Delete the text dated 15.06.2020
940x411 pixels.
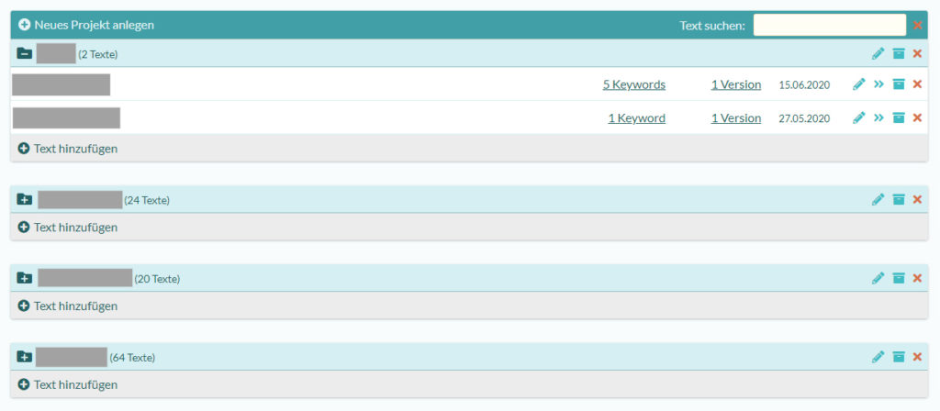pos(917,84)
